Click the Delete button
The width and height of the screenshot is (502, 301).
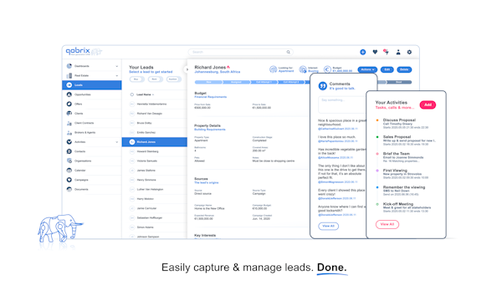point(404,69)
